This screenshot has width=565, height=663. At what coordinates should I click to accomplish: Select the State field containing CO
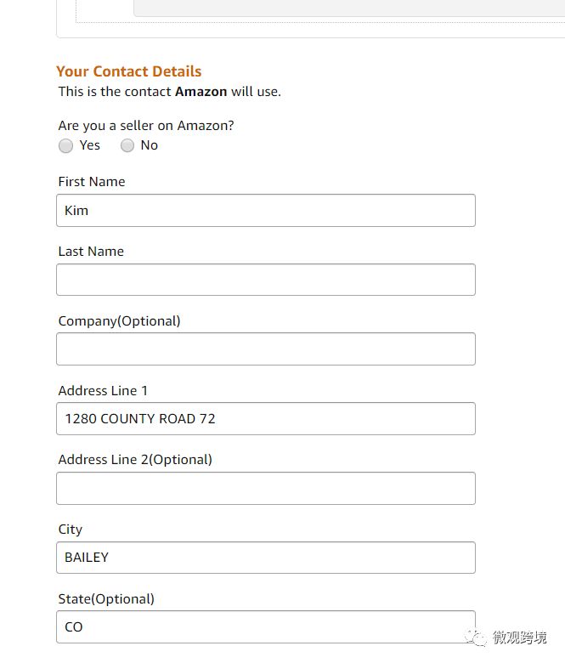click(x=265, y=627)
